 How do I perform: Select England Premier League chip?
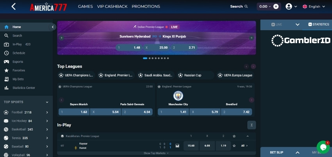tap(116, 75)
